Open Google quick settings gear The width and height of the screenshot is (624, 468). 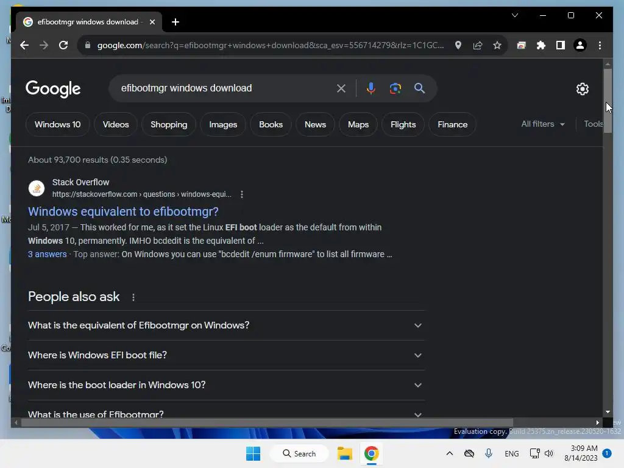click(x=583, y=89)
